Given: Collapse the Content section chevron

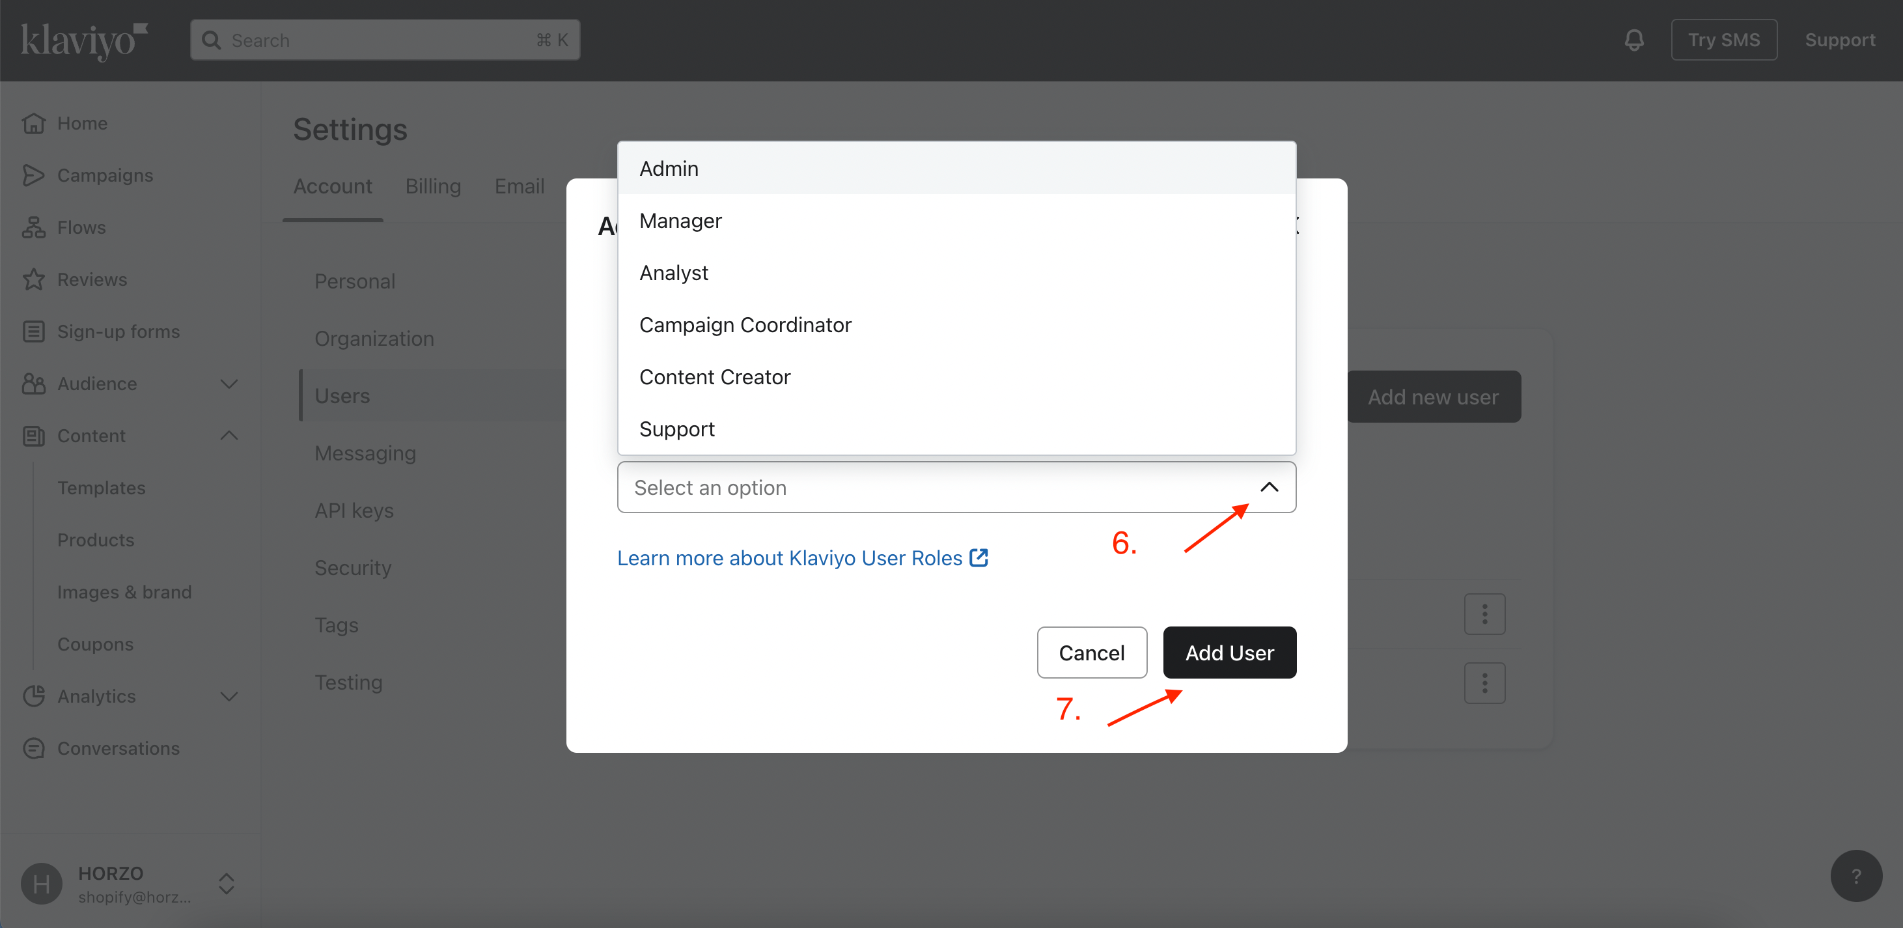Looking at the screenshot, I should (x=229, y=436).
